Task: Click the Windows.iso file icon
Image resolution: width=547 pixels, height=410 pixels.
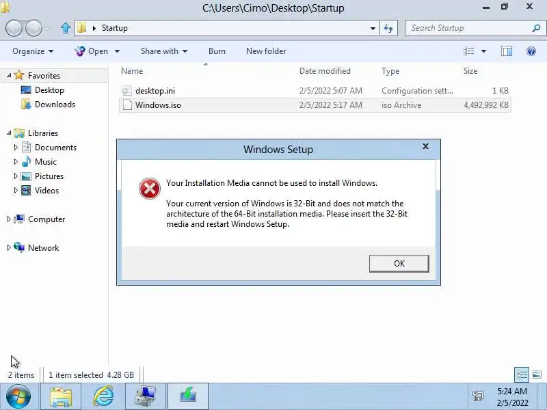Action: point(127,105)
